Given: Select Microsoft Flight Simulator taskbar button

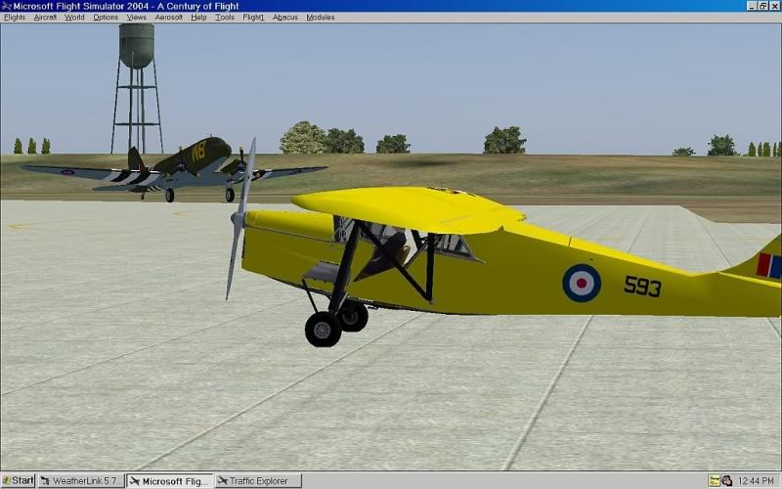Looking at the screenshot, I should coord(170,480).
